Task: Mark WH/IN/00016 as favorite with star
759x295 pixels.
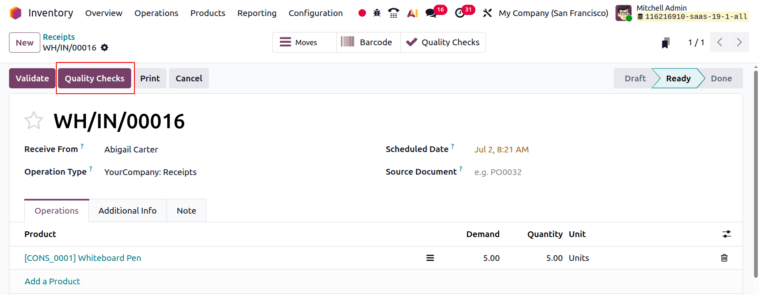Action: pyautogui.click(x=34, y=120)
